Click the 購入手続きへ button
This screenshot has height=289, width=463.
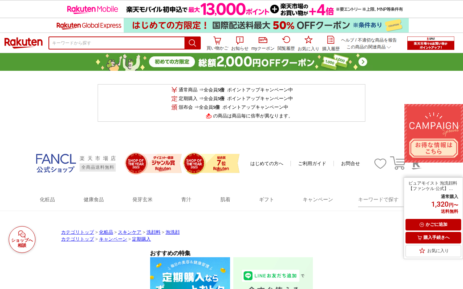(x=433, y=238)
